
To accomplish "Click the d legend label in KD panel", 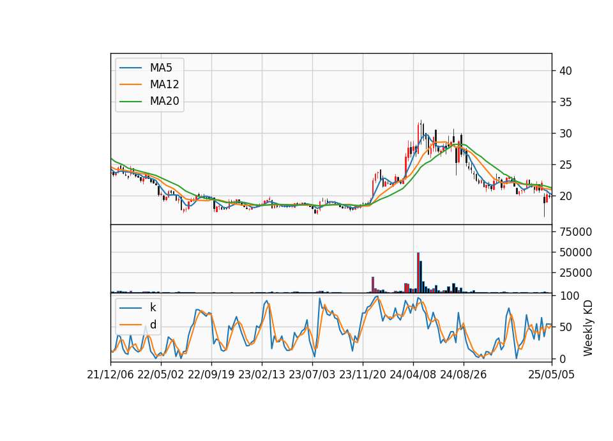I will click(153, 325).
